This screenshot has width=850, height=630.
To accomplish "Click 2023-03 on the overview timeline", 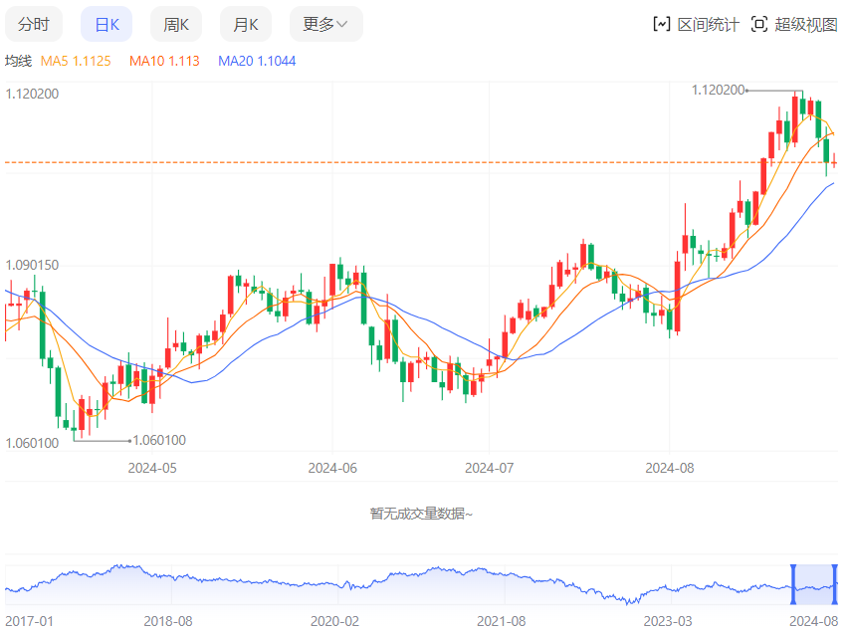I will 667,621.
